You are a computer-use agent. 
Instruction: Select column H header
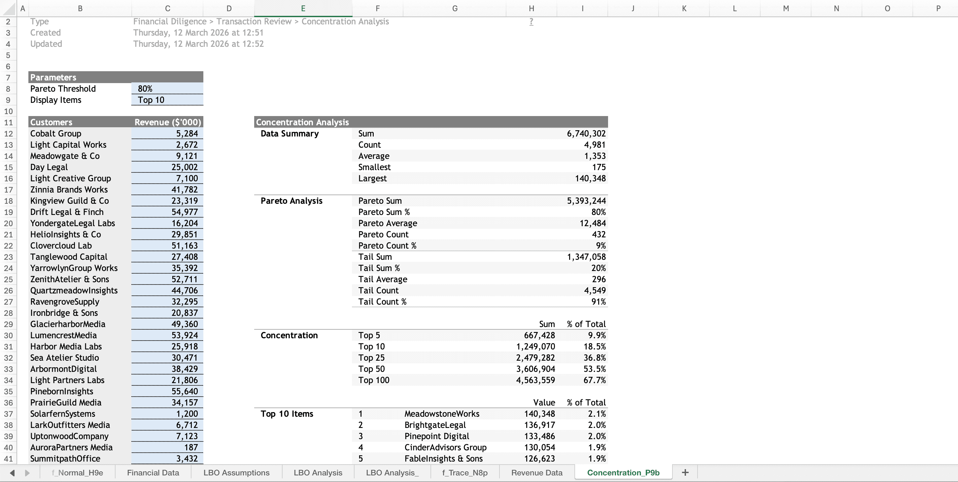click(x=531, y=8)
